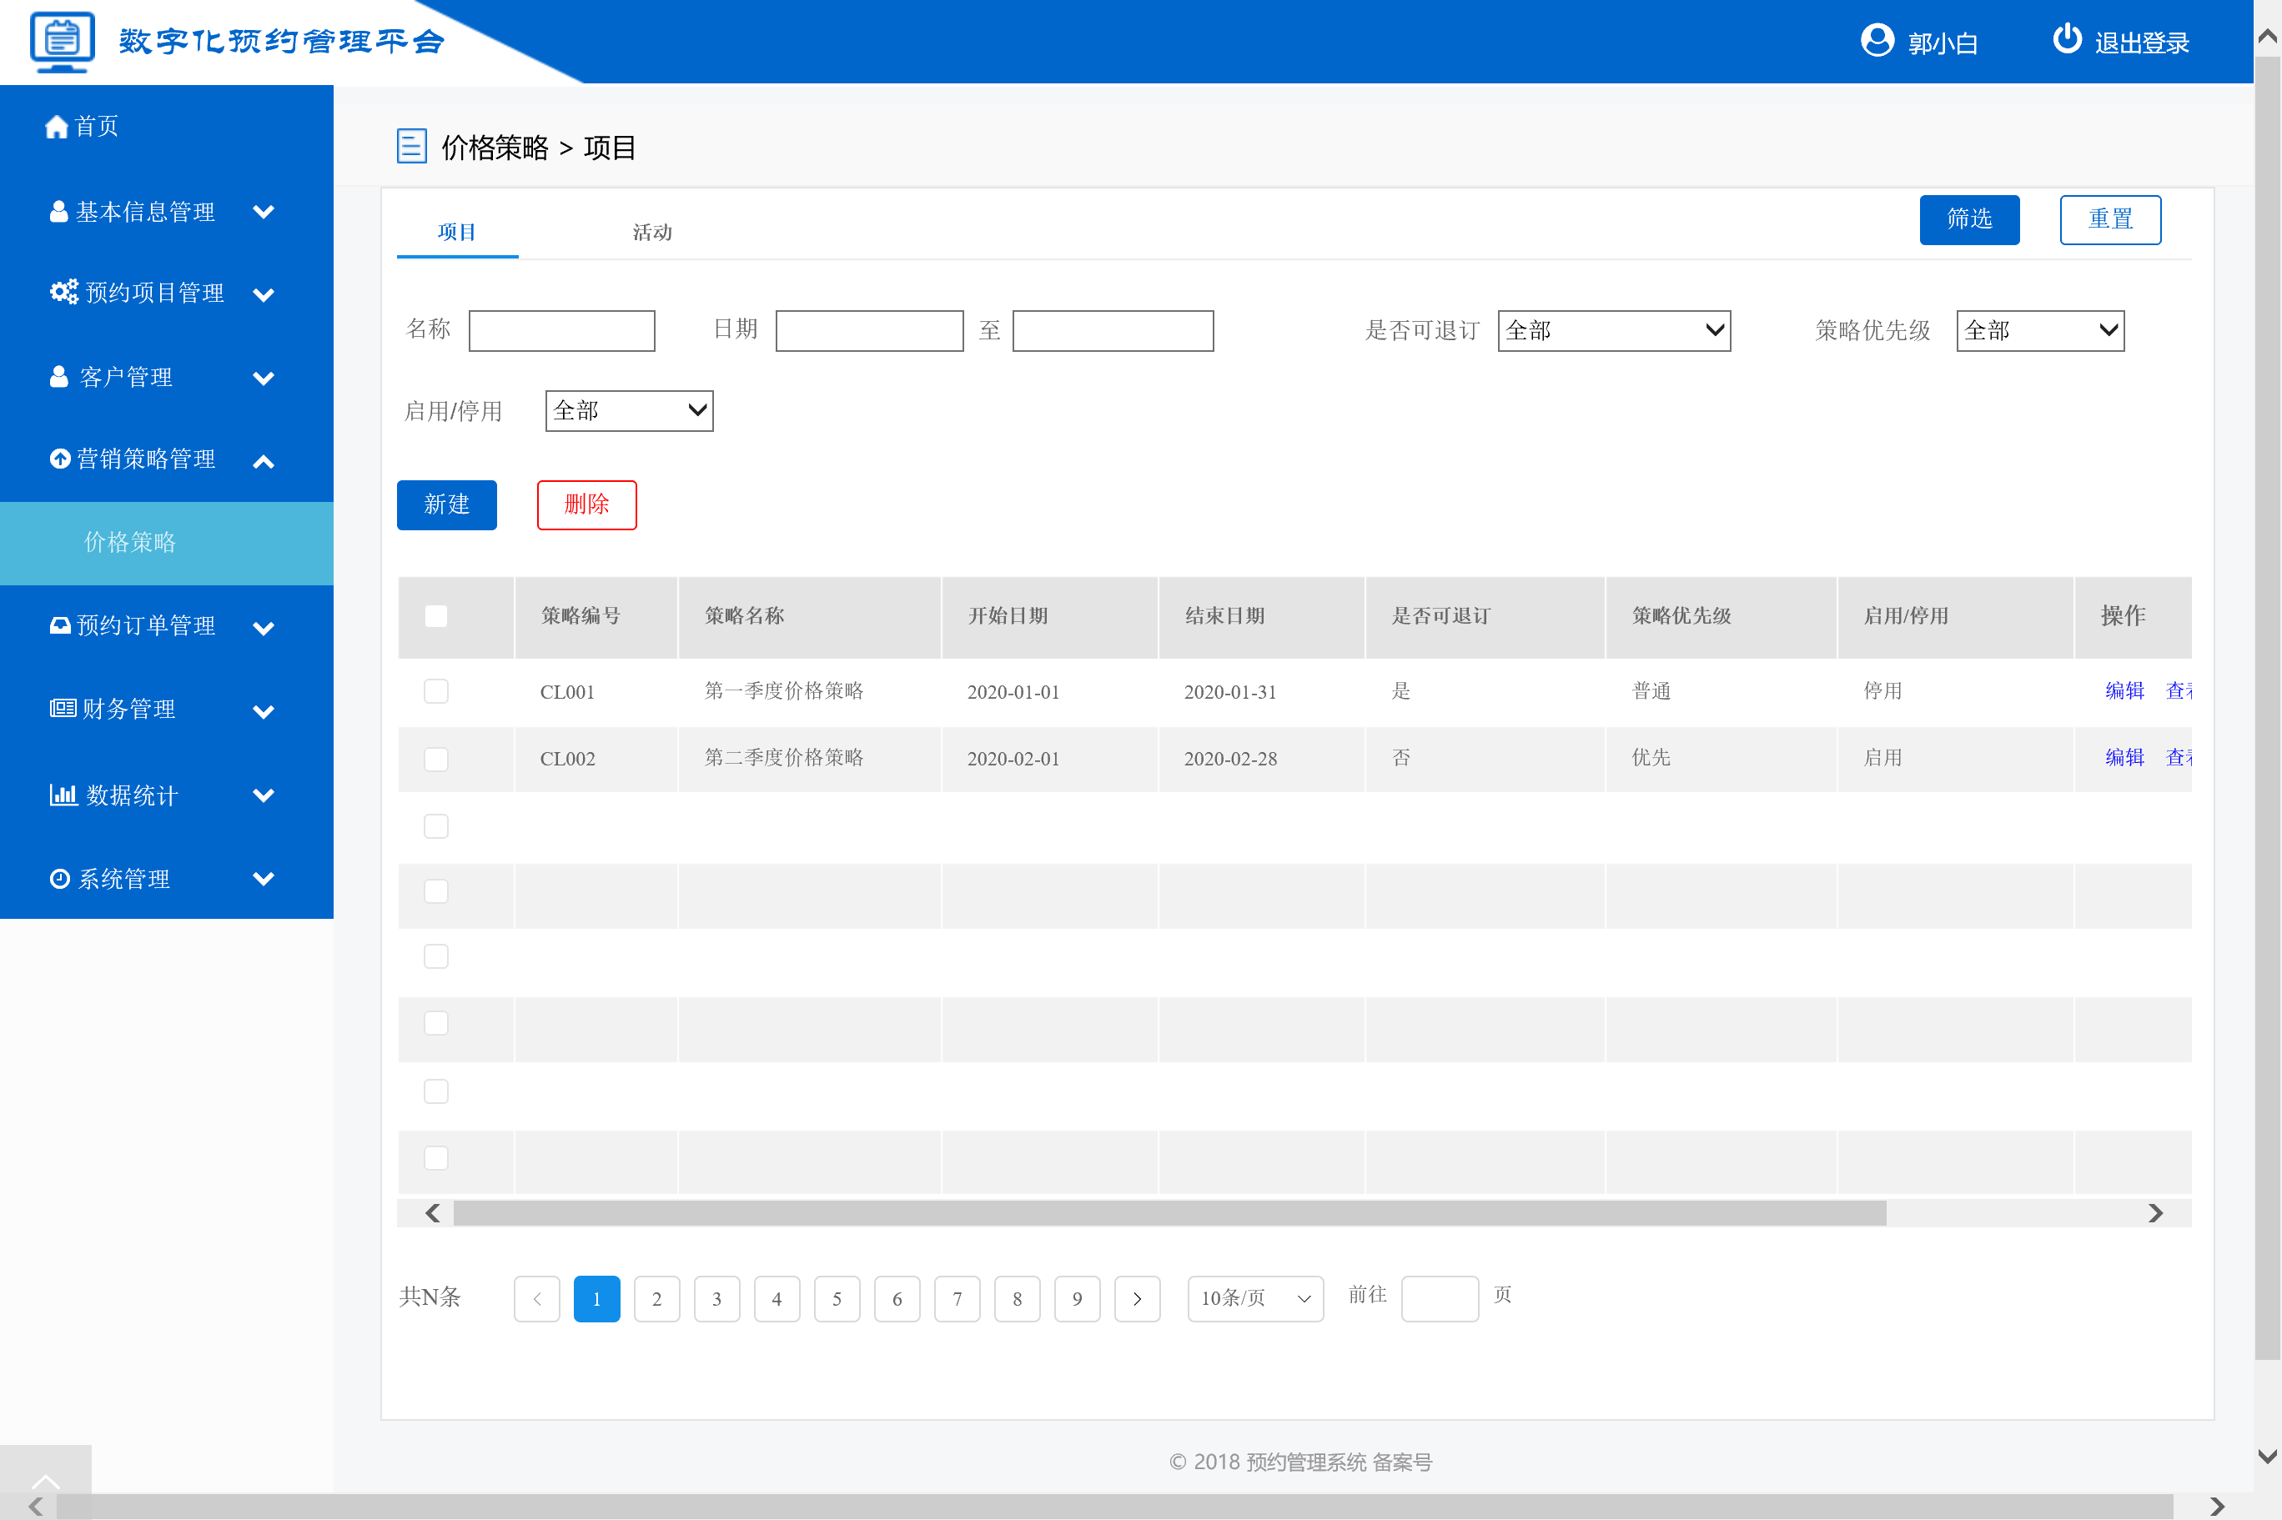Switch to the 活动 tab

pyautogui.click(x=652, y=233)
